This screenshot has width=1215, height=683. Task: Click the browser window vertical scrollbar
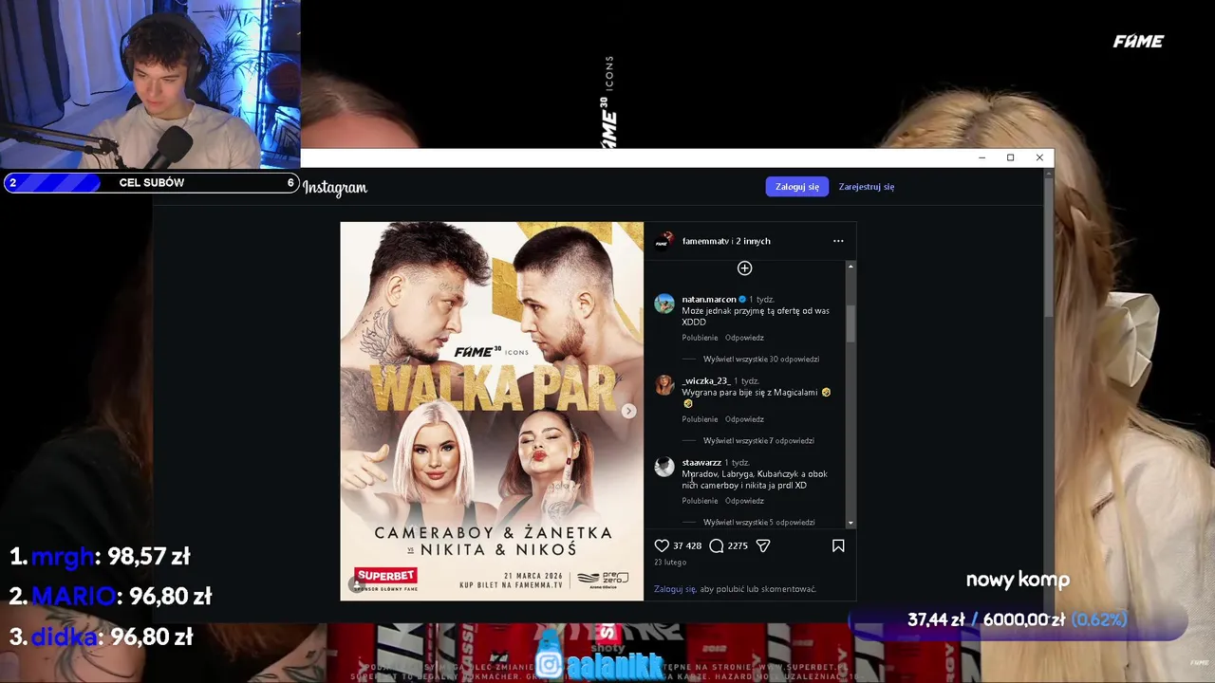(x=1048, y=247)
